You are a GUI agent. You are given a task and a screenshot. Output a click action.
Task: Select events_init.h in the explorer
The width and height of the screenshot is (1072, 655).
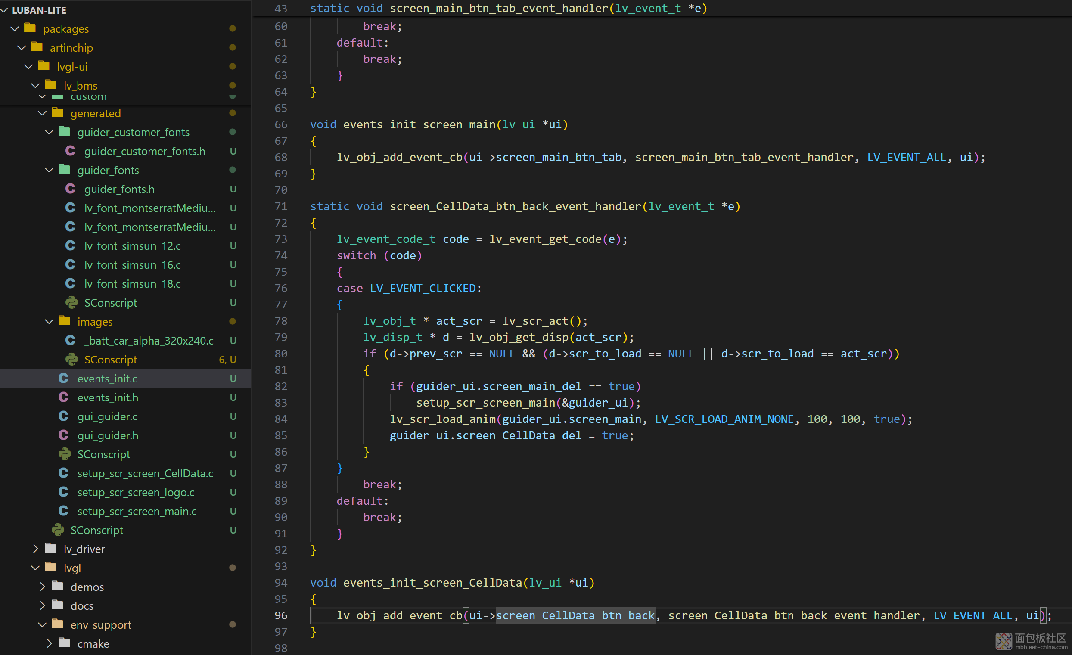[x=108, y=397]
